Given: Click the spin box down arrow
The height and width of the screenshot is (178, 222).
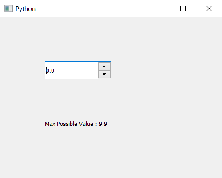Looking at the screenshot, I should (x=104, y=74).
